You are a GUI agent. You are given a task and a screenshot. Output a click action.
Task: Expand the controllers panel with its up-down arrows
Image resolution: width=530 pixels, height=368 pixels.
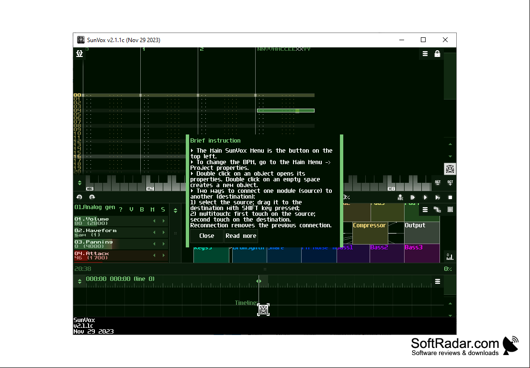pyautogui.click(x=175, y=211)
